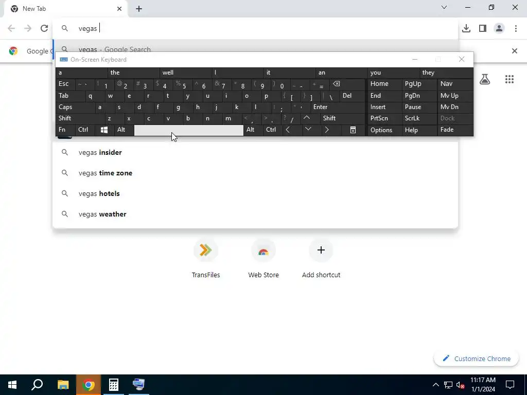This screenshot has height=395, width=527.
Task: Close the New Tab tab
Action: (119, 9)
